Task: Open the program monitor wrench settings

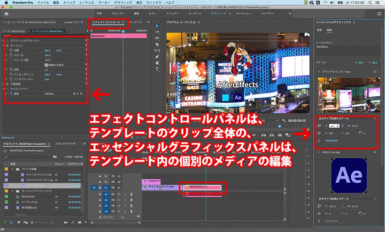Action: [x=284, y=121]
